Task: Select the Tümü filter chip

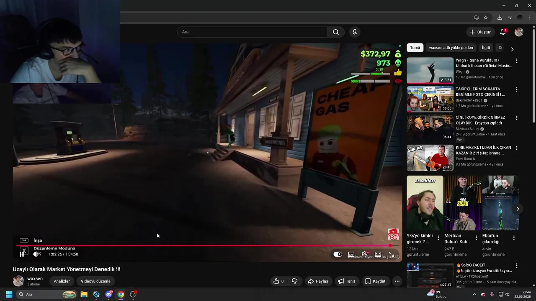Action: (415, 48)
